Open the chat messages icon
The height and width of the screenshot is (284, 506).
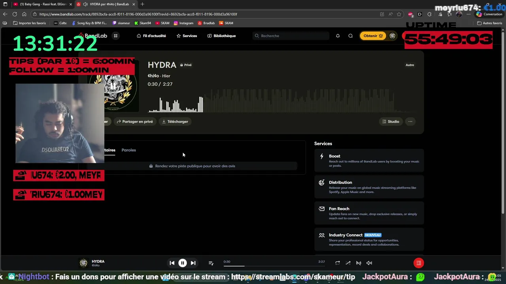[350, 36]
